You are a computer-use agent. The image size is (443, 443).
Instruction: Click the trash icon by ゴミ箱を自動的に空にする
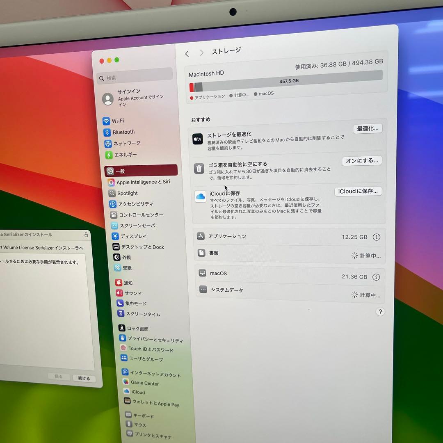point(199,169)
